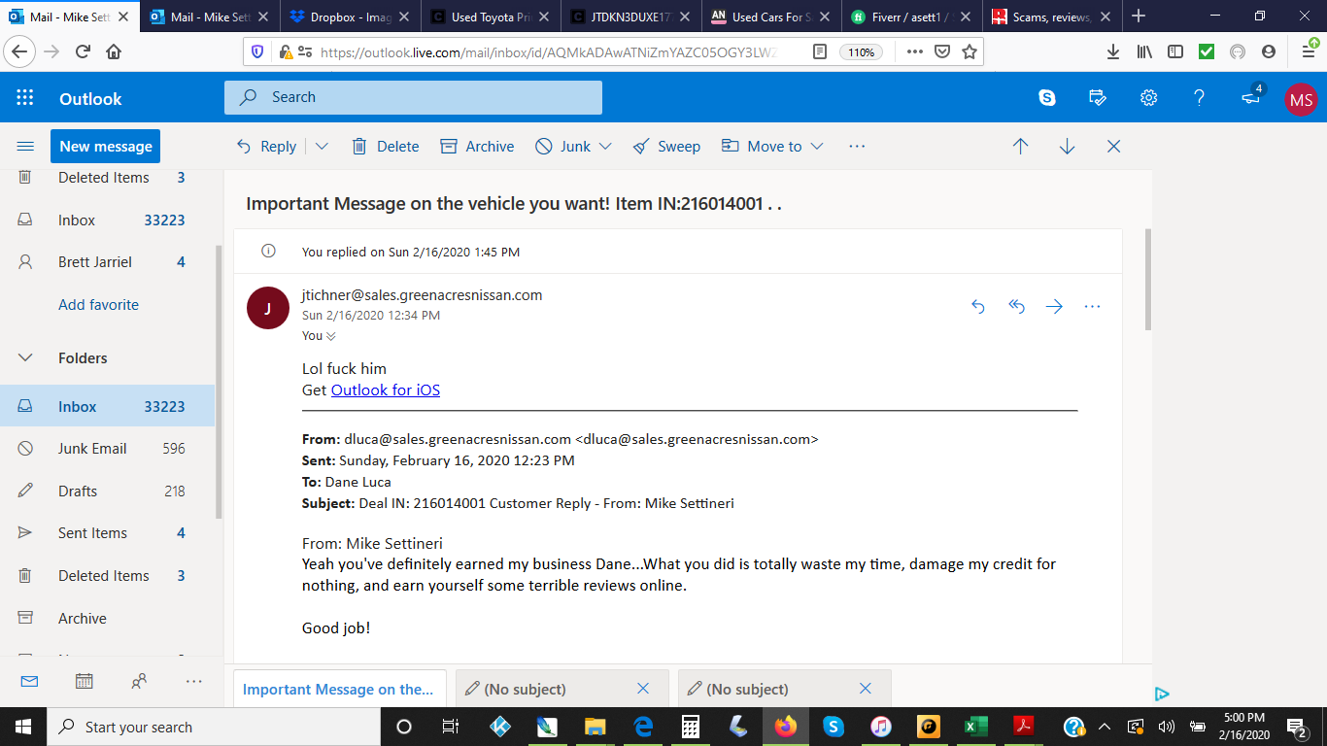
Task: Expand the Junk options dropdown
Action: click(605, 147)
